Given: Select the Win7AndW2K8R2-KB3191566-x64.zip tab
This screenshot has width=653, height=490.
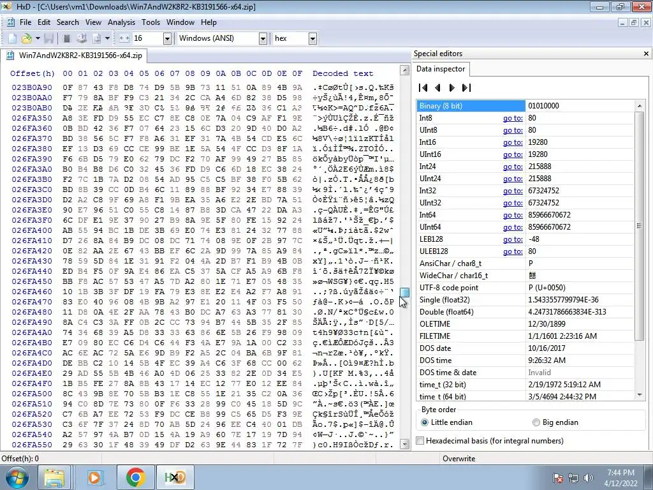Looking at the screenshot, I should (x=74, y=56).
